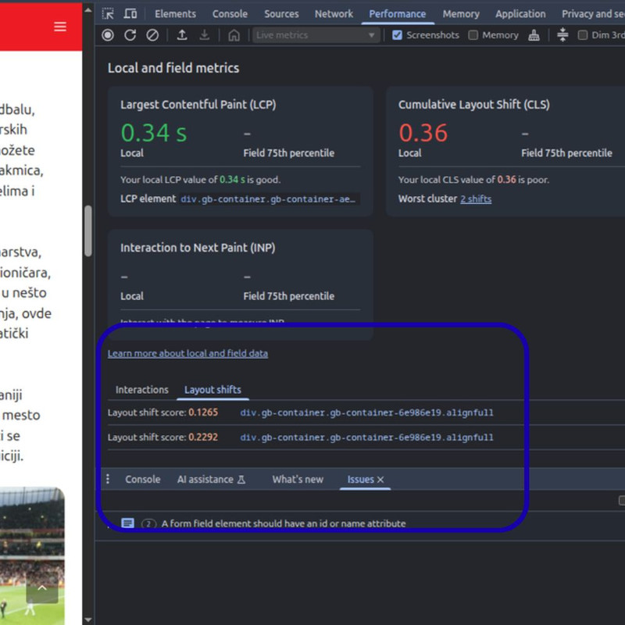Viewport: 625px width, 625px height.
Task: Select the Issues drawer tab
Action: click(361, 479)
